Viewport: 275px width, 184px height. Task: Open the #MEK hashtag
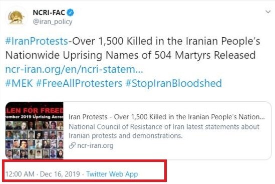[x=19, y=83]
